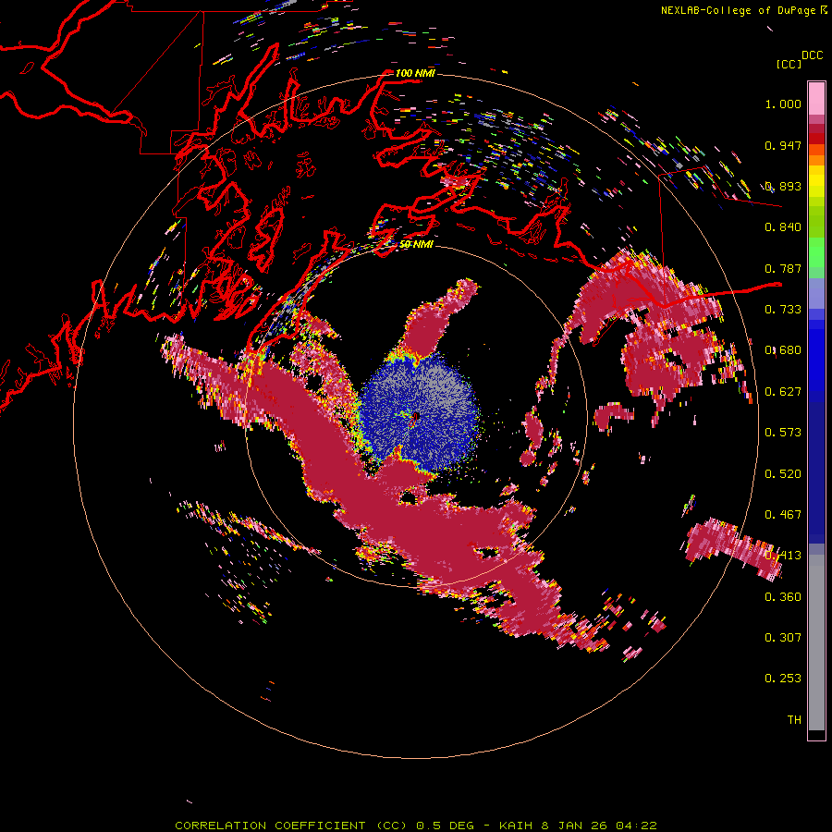832x832 pixels.
Task: Click the 0.307 value on the color scale
Action: pos(783,637)
